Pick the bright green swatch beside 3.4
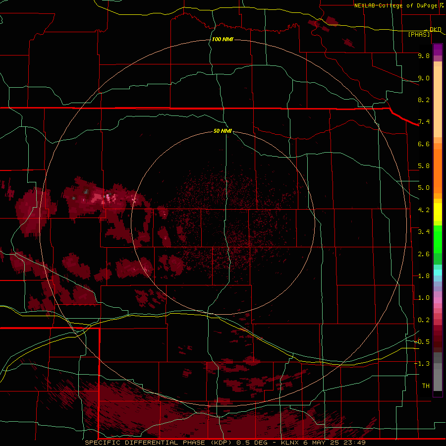The height and width of the screenshot is (446, 446). click(438, 239)
